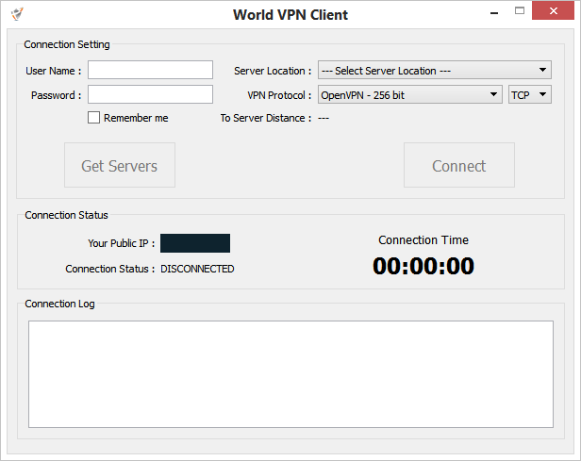Click the 00:00:00 connection timer
This screenshot has width=581, height=461.
(423, 266)
